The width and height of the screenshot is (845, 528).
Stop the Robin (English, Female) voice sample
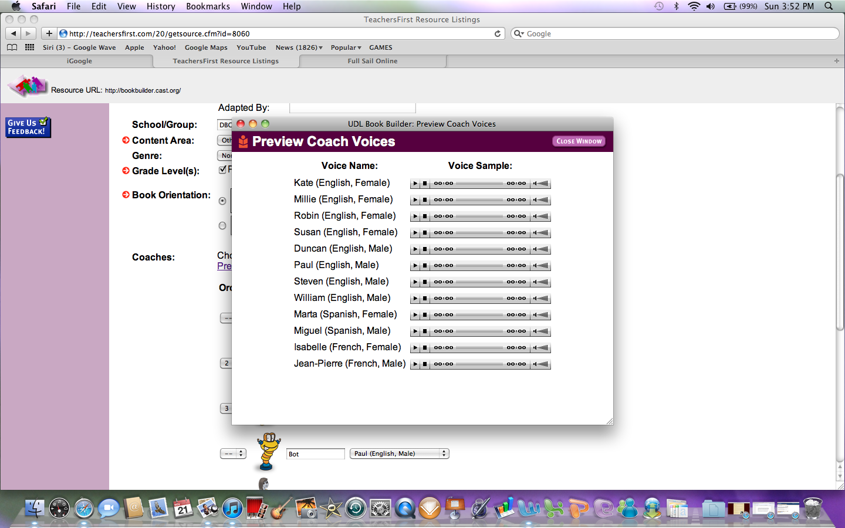425,216
